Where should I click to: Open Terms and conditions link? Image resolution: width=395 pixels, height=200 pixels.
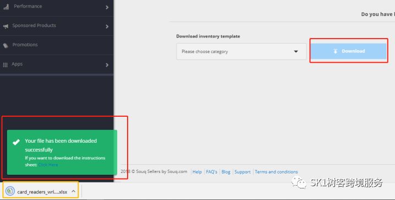pos(276,172)
